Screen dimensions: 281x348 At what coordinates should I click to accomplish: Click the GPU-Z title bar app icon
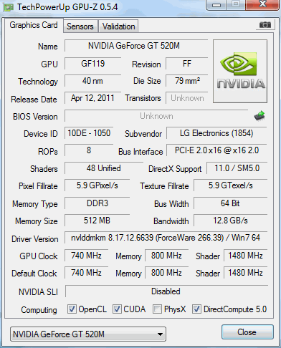point(9,7)
